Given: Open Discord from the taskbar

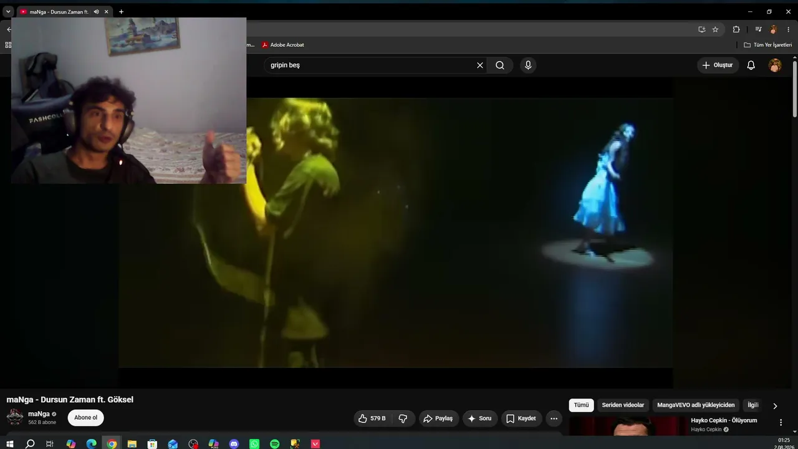Looking at the screenshot, I should click(234, 444).
